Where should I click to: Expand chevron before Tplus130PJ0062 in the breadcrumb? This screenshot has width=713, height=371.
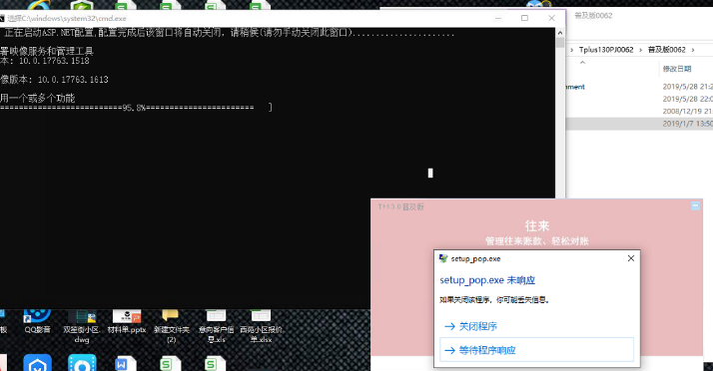tap(572, 50)
